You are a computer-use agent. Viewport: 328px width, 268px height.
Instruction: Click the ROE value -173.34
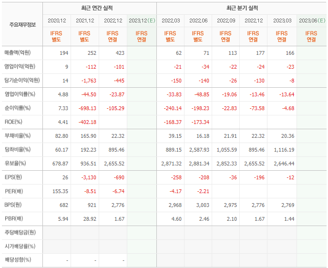200,122
